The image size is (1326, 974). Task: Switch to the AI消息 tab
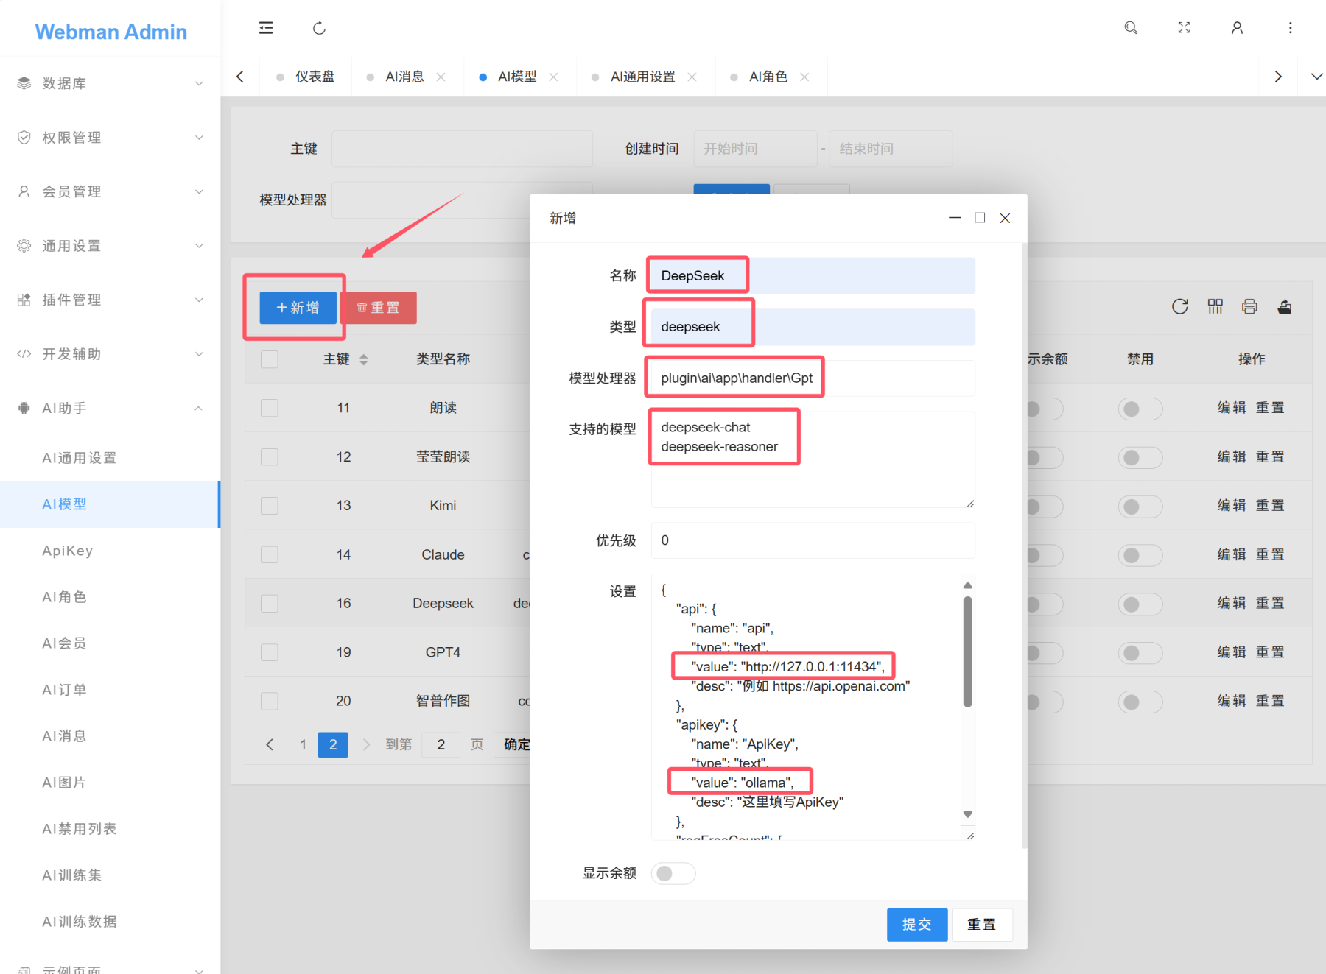click(x=404, y=77)
